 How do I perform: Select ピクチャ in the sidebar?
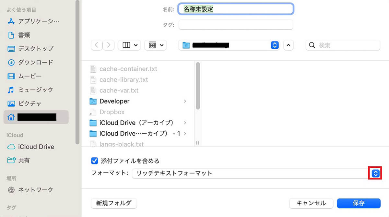coord(25,103)
